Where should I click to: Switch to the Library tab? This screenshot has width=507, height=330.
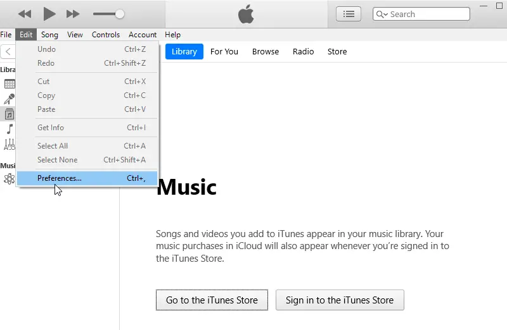[x=184, y=52]
